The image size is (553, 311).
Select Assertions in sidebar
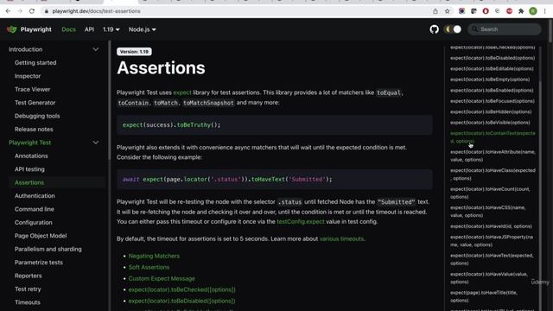pos(29,182)
